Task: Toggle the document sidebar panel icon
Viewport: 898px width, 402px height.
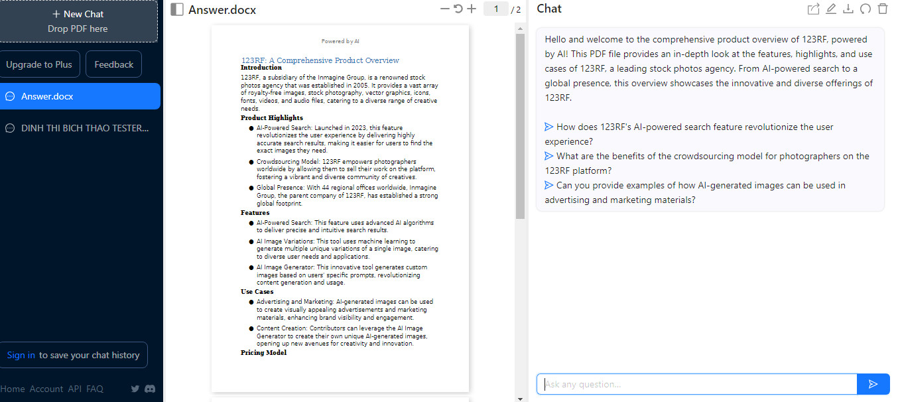Action: (176, 9)
